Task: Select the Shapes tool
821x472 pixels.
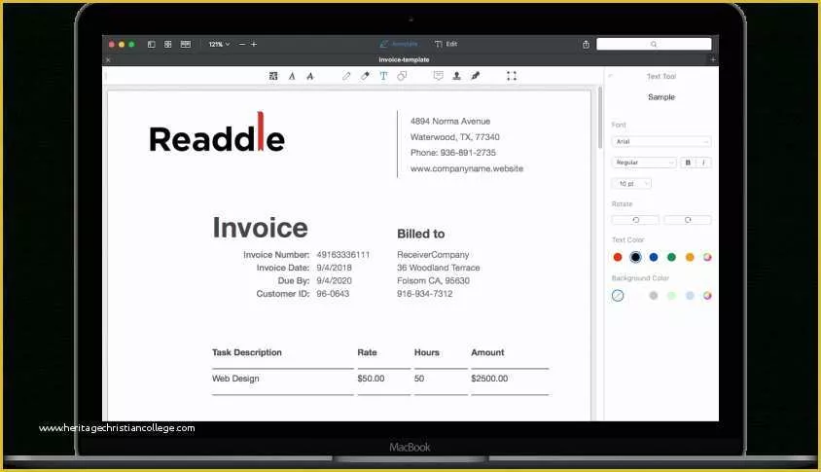Action: (x=402, y=76)
